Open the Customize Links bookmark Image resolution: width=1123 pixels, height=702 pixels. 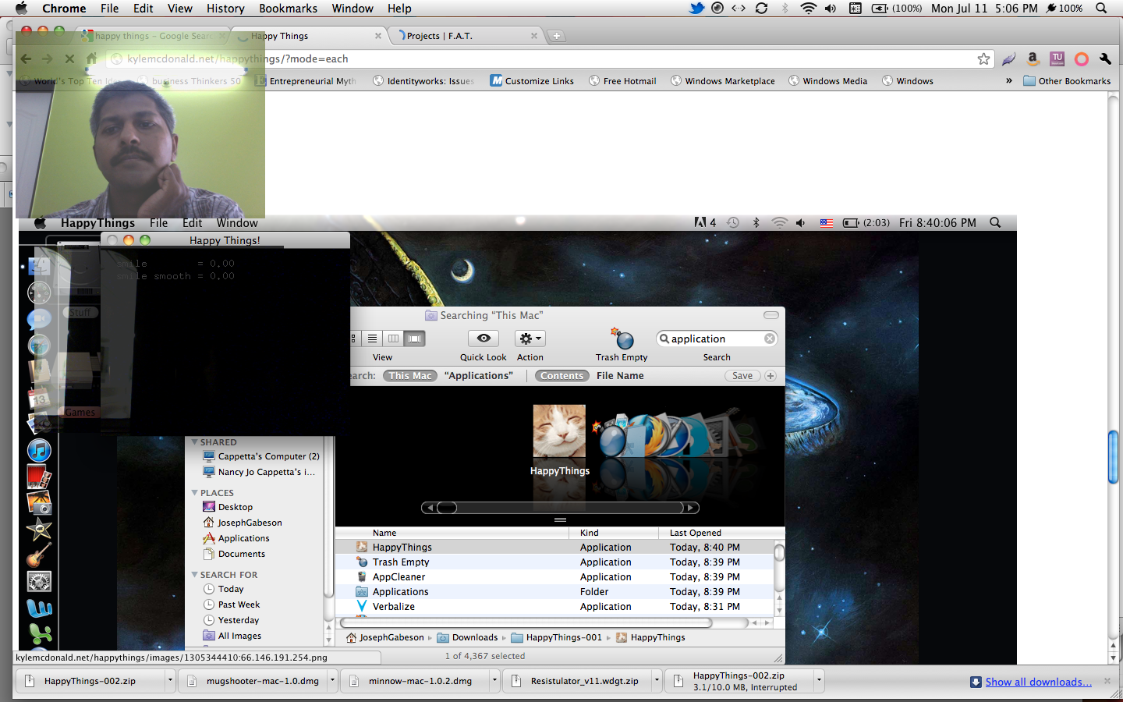coord(532,81)
